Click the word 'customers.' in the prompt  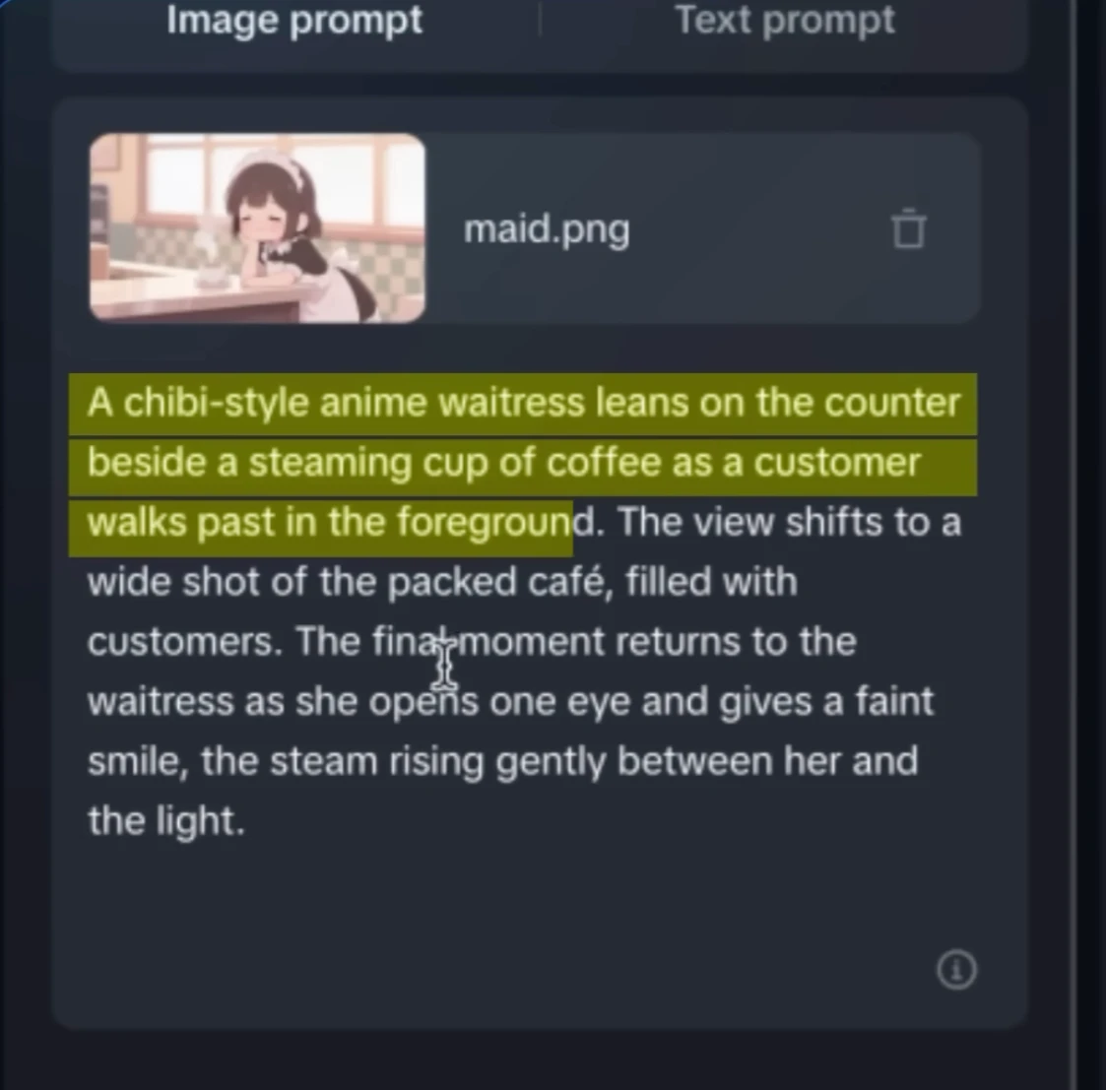coord(185,642)
